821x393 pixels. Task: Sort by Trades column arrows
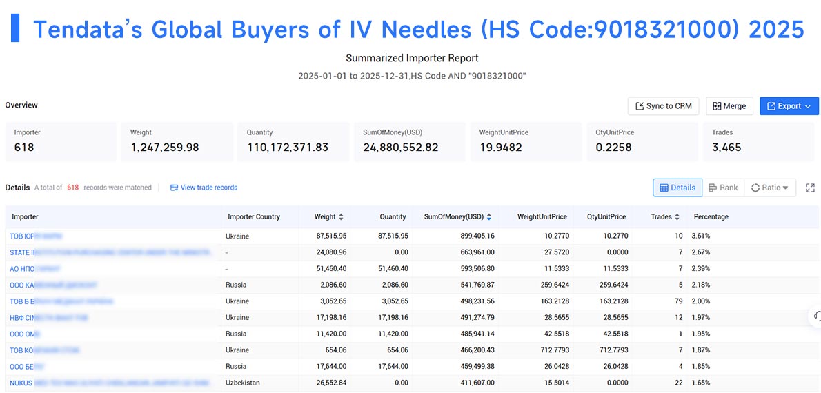click(x=677, y=216)
